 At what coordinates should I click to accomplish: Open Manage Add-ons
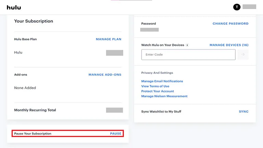(x=105, y=74)
